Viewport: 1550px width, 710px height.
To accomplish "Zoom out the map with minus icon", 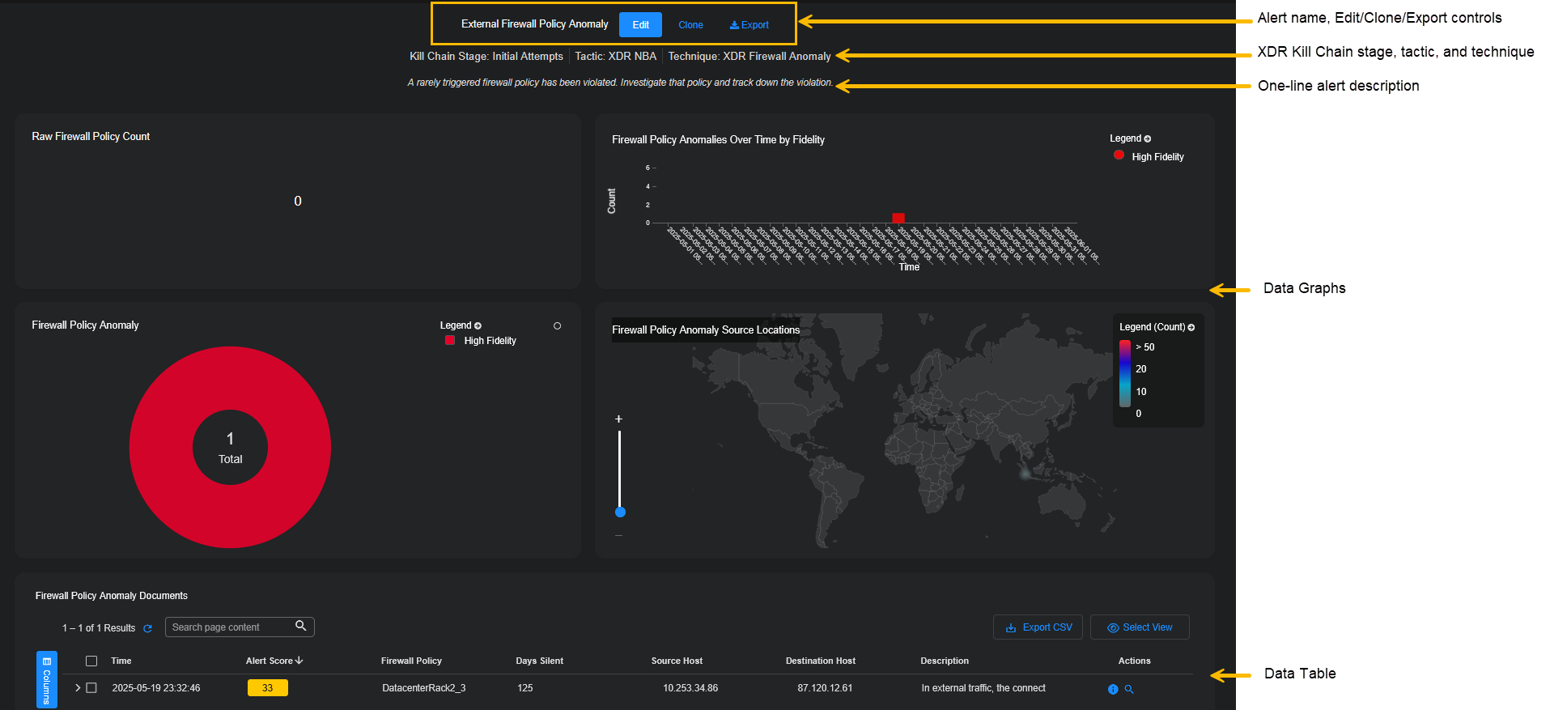I will (619, 535).
